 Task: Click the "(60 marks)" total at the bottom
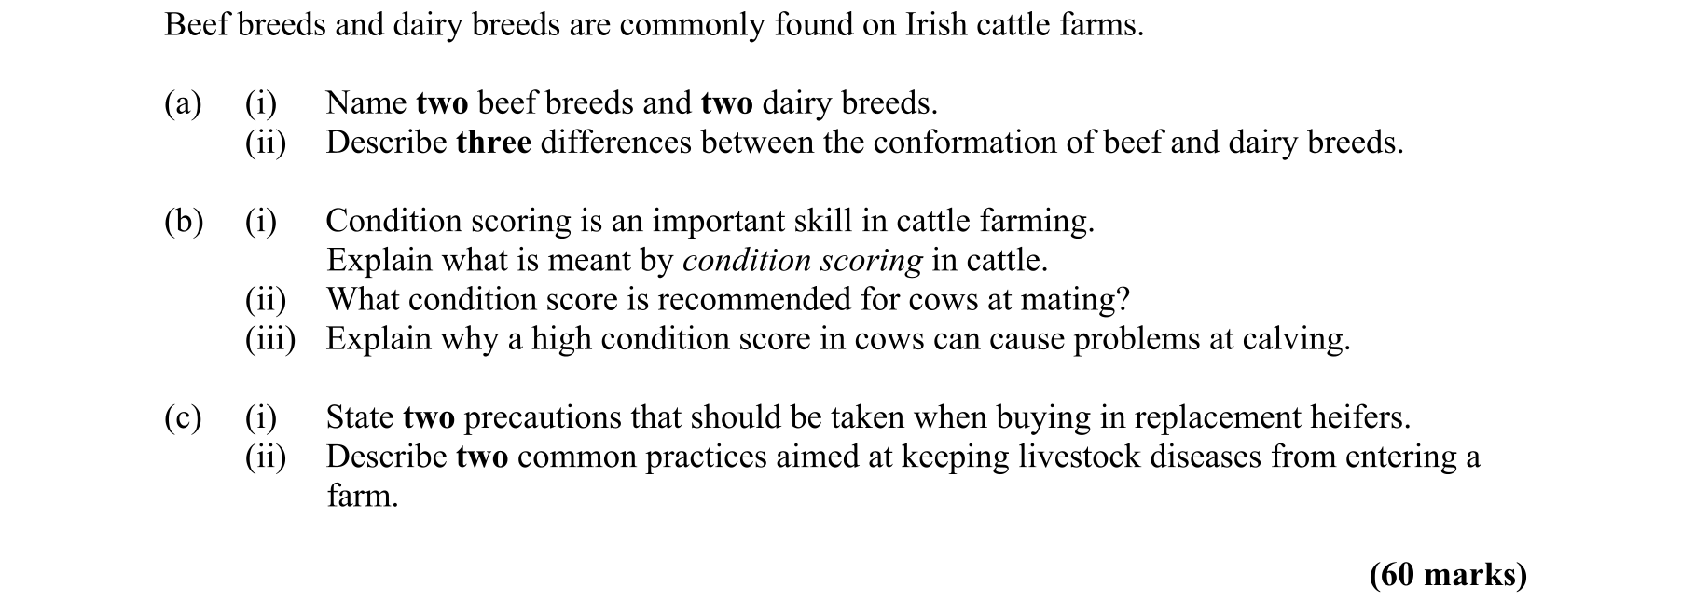pyautogui.click(x=1448, y=575)
